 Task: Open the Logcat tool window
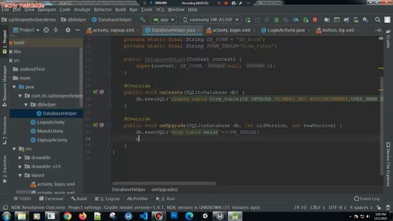(x=107, y=199)
